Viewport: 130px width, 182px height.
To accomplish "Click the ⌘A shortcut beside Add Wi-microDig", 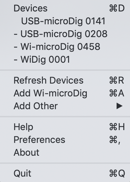I will click(117, 93).
